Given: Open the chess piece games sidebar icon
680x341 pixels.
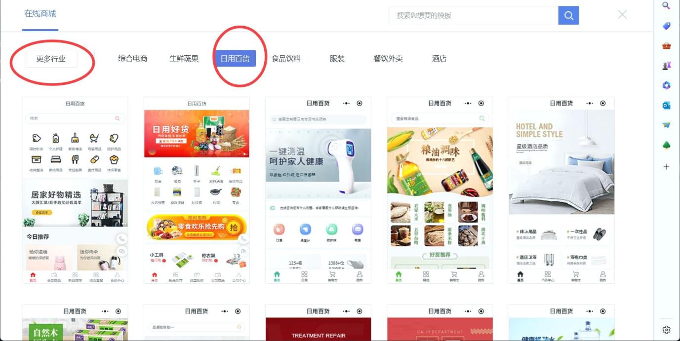Looking at the screenshot, I should 666,66.
